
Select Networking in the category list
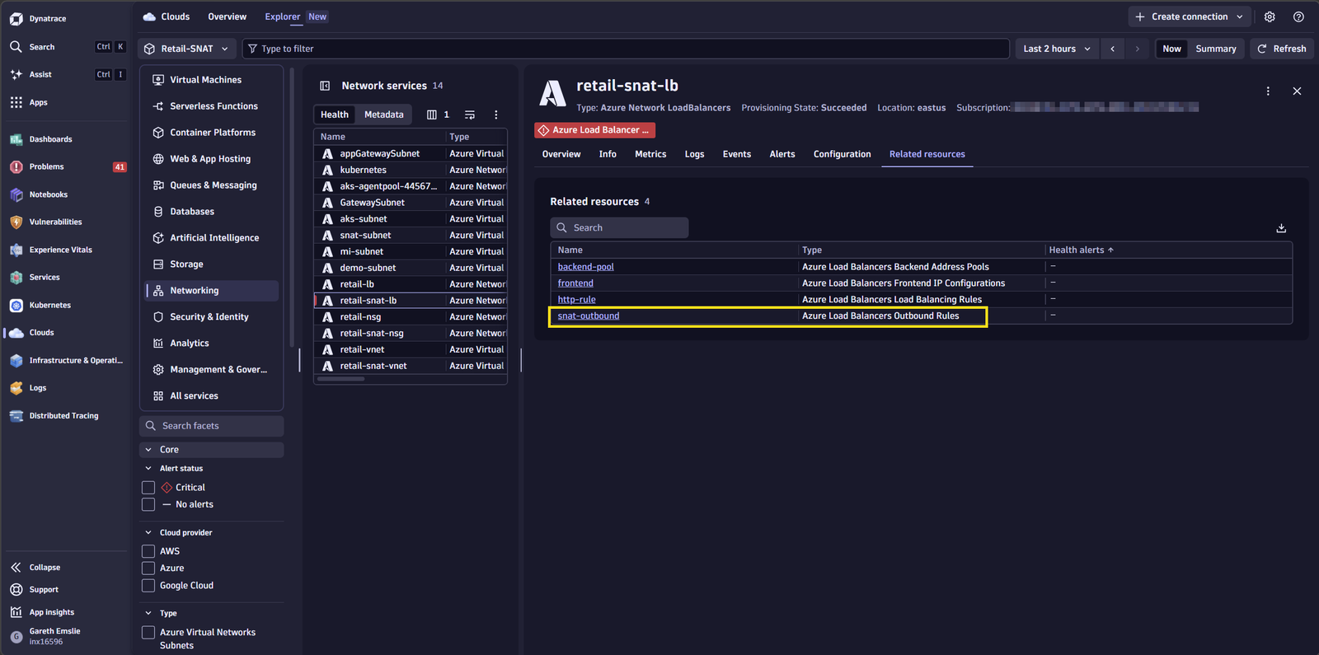pos(212,291)
